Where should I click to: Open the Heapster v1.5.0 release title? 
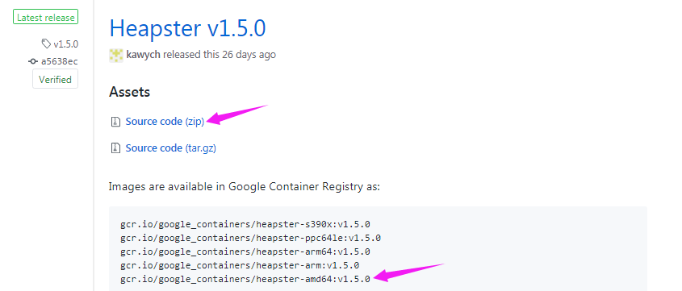[187, 28]
